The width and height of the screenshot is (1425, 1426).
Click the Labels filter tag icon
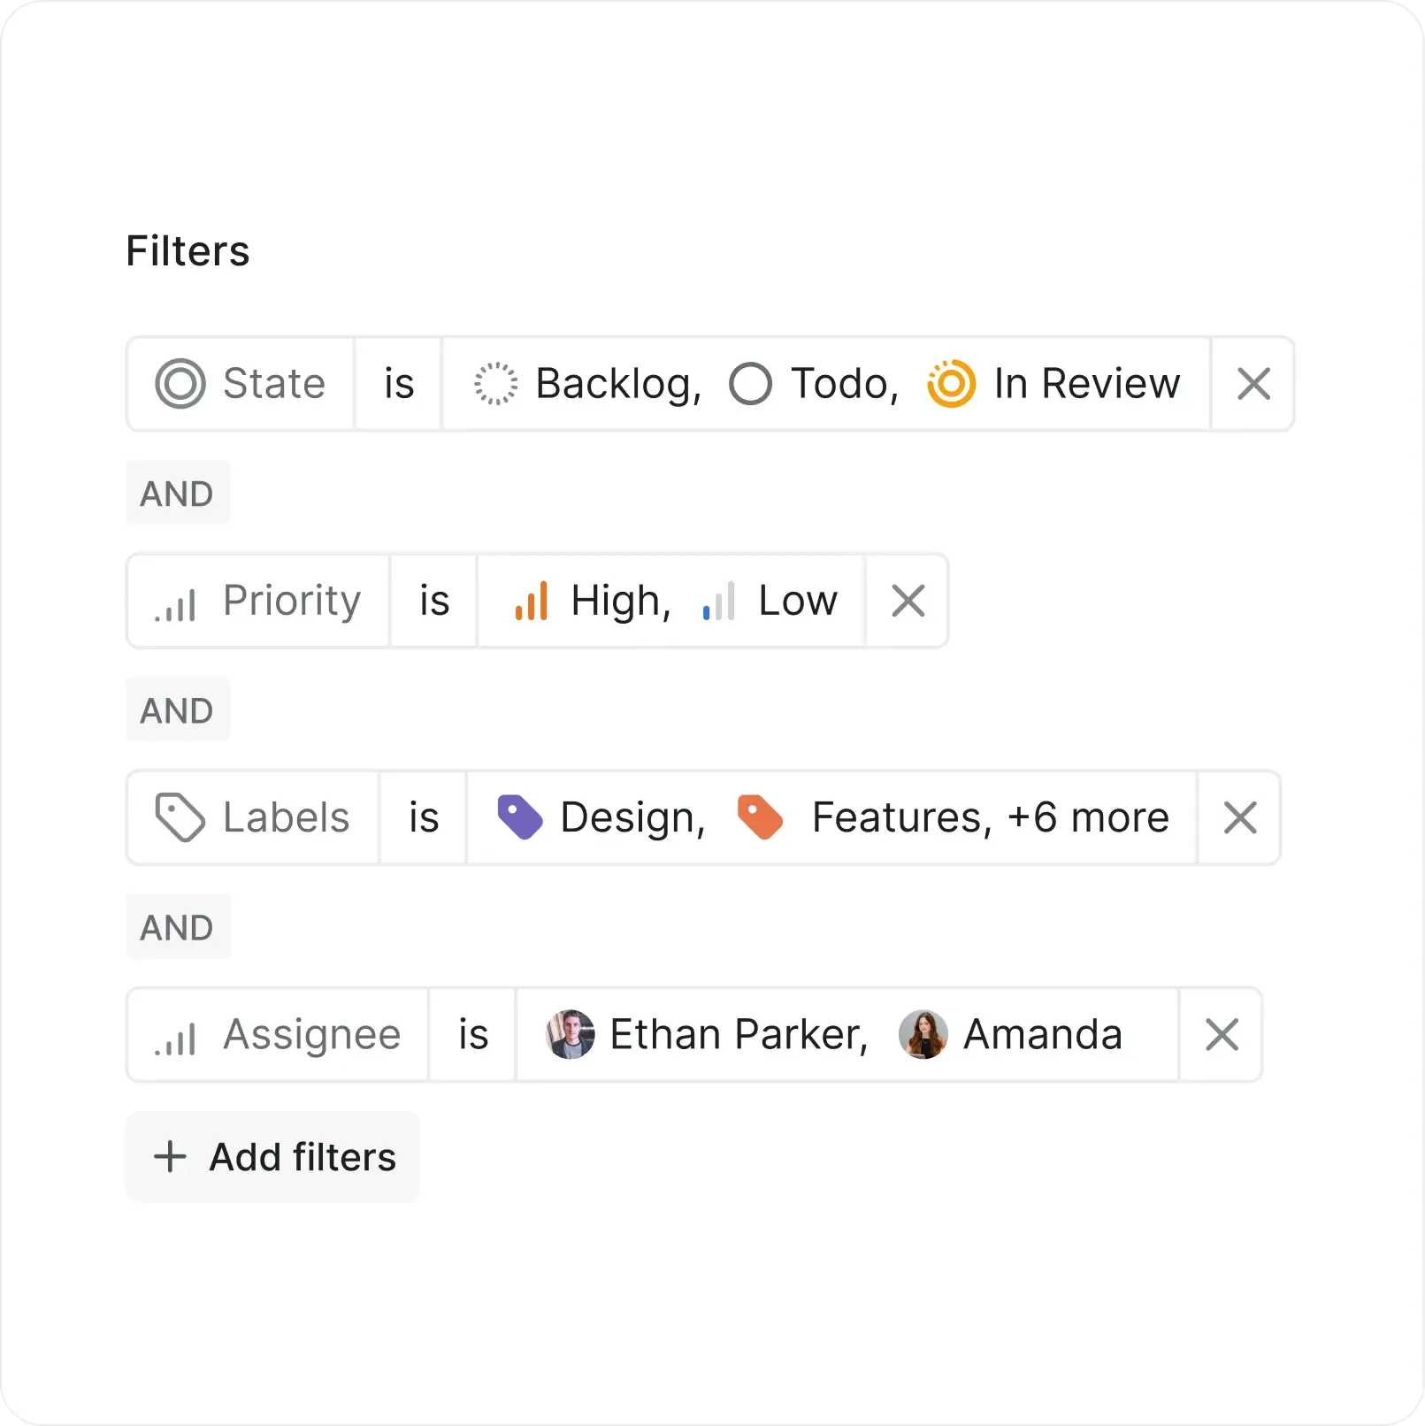180,817
